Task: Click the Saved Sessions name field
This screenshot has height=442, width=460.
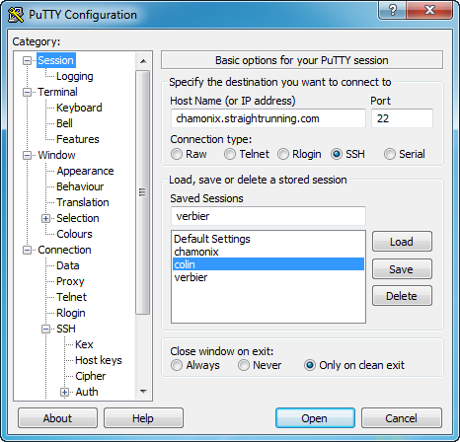Action: [268, 216]
